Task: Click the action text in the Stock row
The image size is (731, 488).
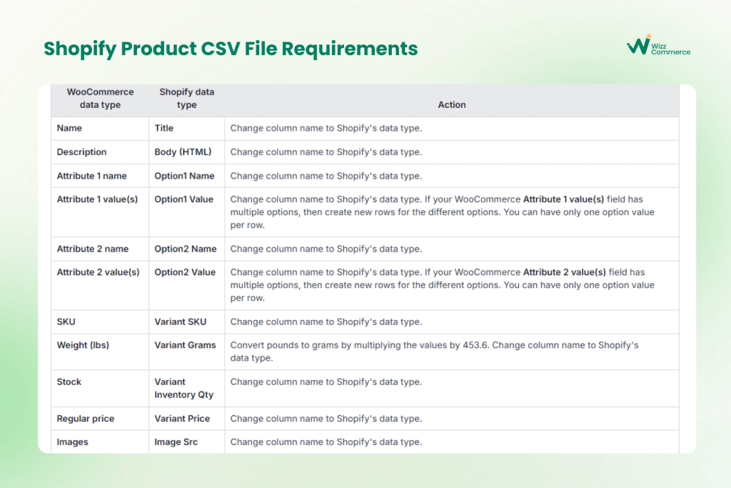Action: (x=326, y=382)
